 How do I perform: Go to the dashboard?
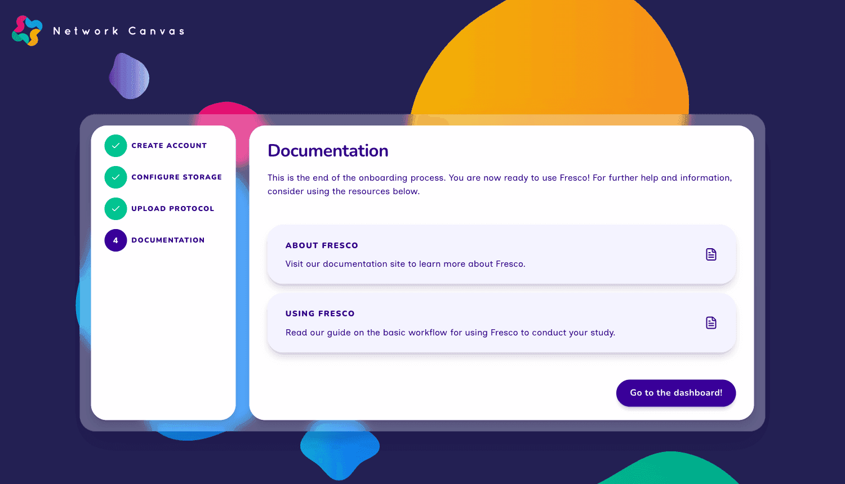[x=676, y=393]
